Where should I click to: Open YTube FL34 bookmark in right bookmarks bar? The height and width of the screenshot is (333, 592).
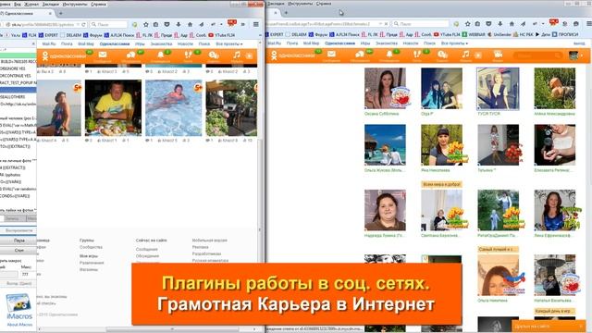[x=448, y=34]
